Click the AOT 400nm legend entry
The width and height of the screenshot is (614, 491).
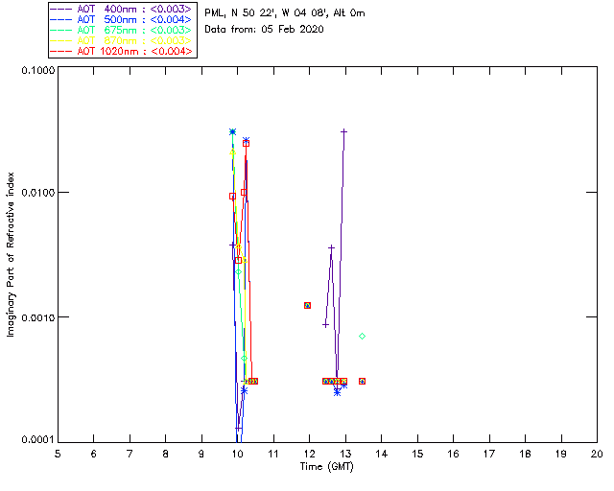tap(122, 9)
